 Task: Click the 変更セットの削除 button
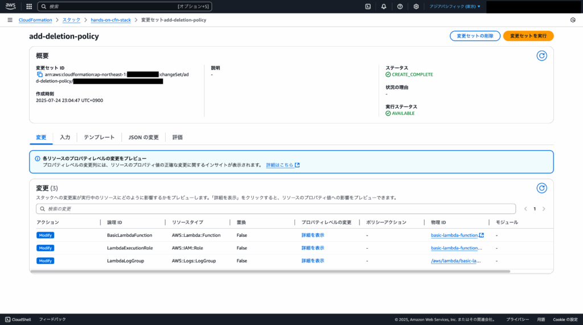(x=475, y=36)
